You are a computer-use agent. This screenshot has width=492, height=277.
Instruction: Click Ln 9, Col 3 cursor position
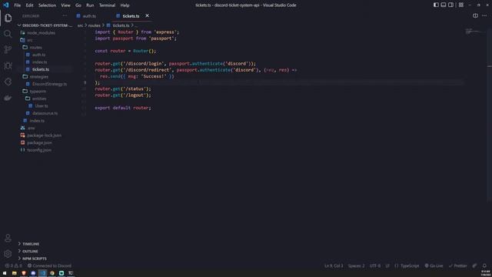[334, 265]
